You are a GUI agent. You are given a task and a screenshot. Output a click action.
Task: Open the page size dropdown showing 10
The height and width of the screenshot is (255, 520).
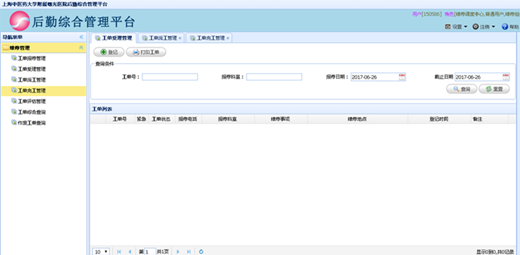pos(101,252)
